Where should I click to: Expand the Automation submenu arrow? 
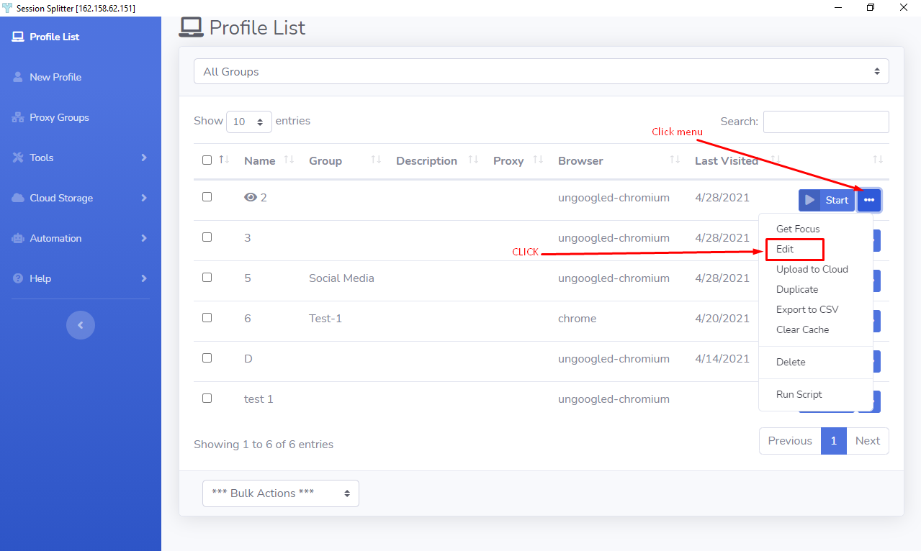(x=144, y=238)
